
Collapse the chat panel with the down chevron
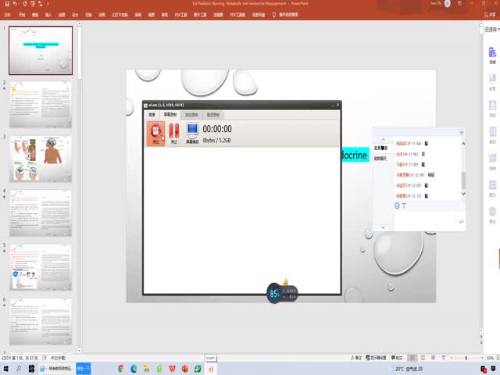383,227
